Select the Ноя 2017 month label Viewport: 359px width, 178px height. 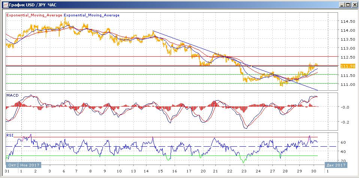[30, 165]
